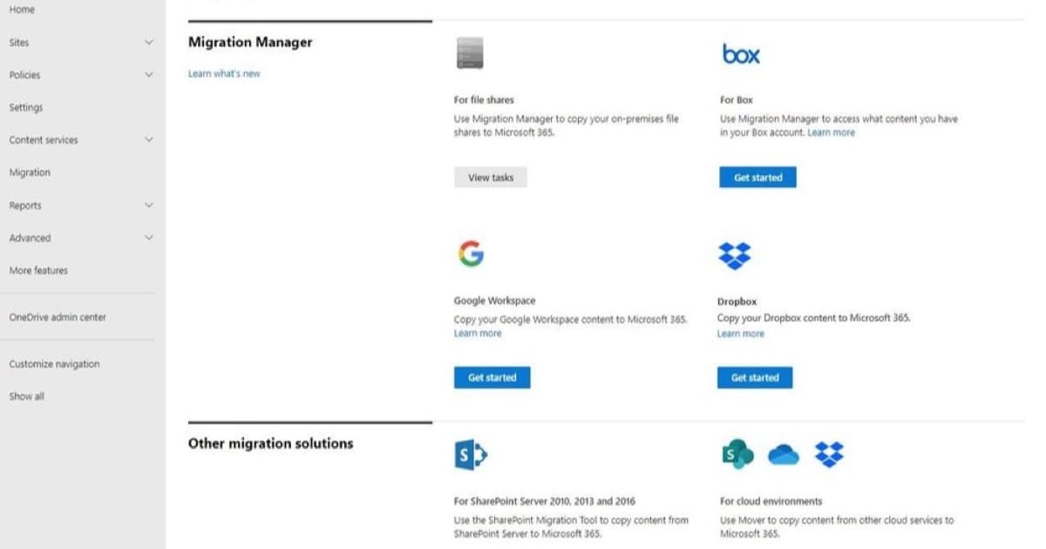Open OneDrive admin center link

[58, 317]
